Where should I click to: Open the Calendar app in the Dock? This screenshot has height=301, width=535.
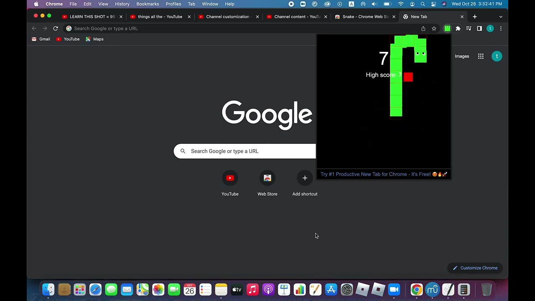[x=190, y=289]
